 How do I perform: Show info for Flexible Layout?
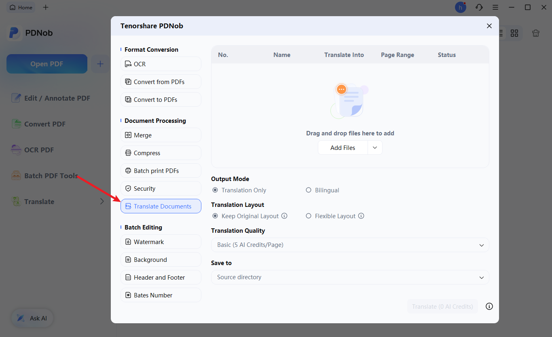(361, 216)
